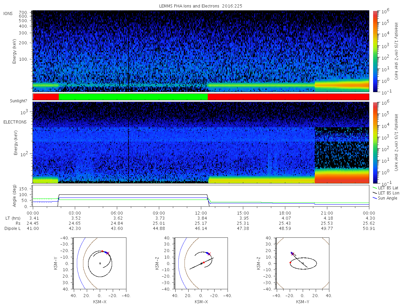Click the plot title LEMMS PHA Ions and Electrons
The image size is (410, 307).
pyautogui.click(x=201, y=6)
